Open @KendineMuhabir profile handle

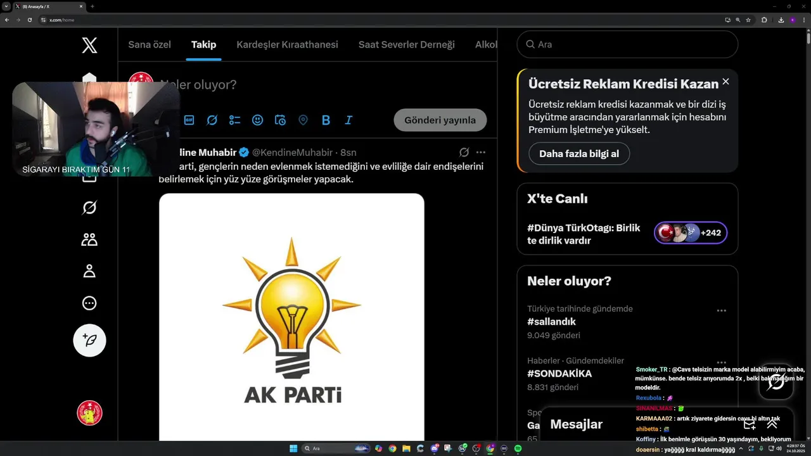pyautogui.click(x=292, y=153)
